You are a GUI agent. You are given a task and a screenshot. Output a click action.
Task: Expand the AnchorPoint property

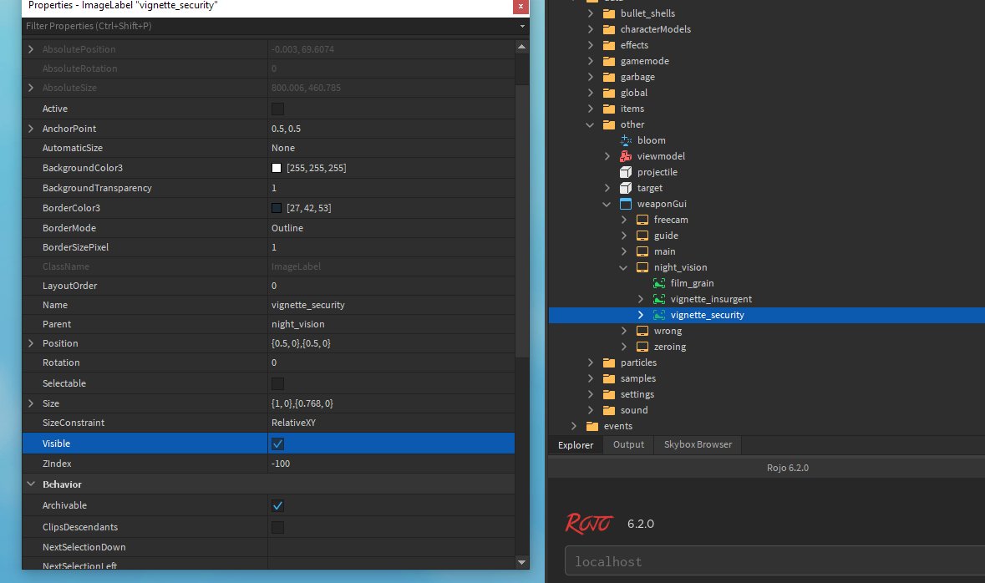[x=31, y=128]
